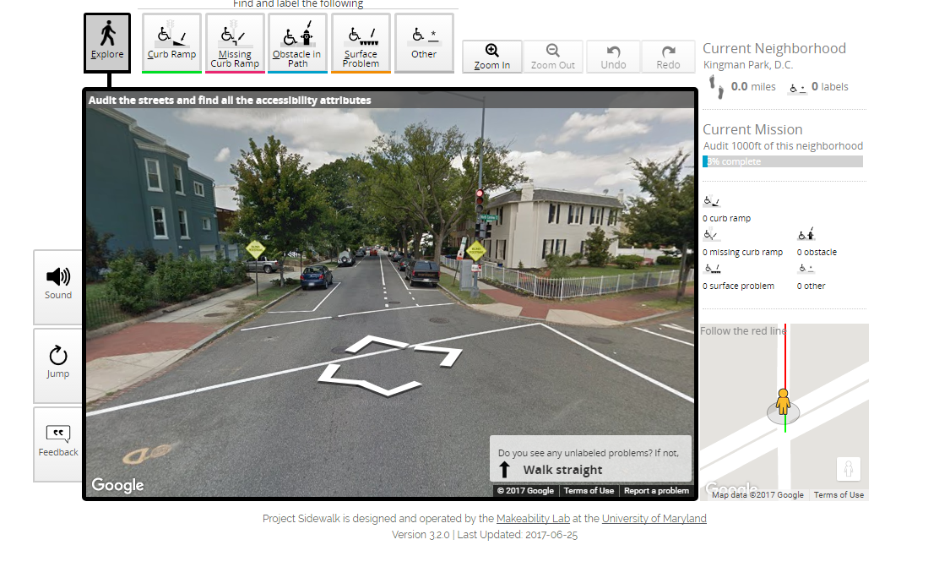Toggle the Sound on or off
Image resolution: width=950 pixels, height=567 pixels.
click(x=57, y=285)
